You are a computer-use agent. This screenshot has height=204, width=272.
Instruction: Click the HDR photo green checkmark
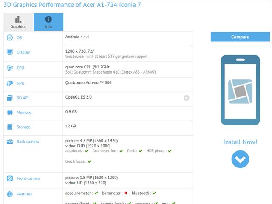pos(170,151)
